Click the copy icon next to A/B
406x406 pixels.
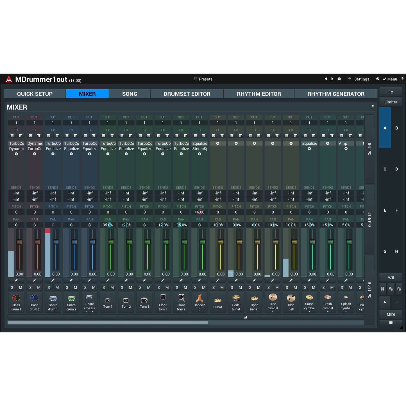(391, 289)
